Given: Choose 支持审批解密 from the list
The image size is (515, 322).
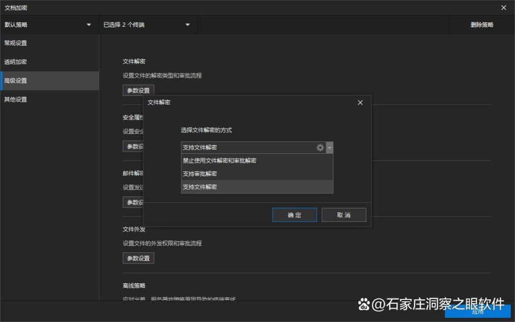Looking at the screenshot, I should coord(257,174).
